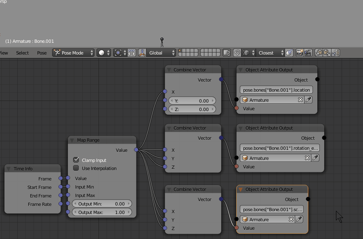Toggle the 3D transform manipulator button

142,53
